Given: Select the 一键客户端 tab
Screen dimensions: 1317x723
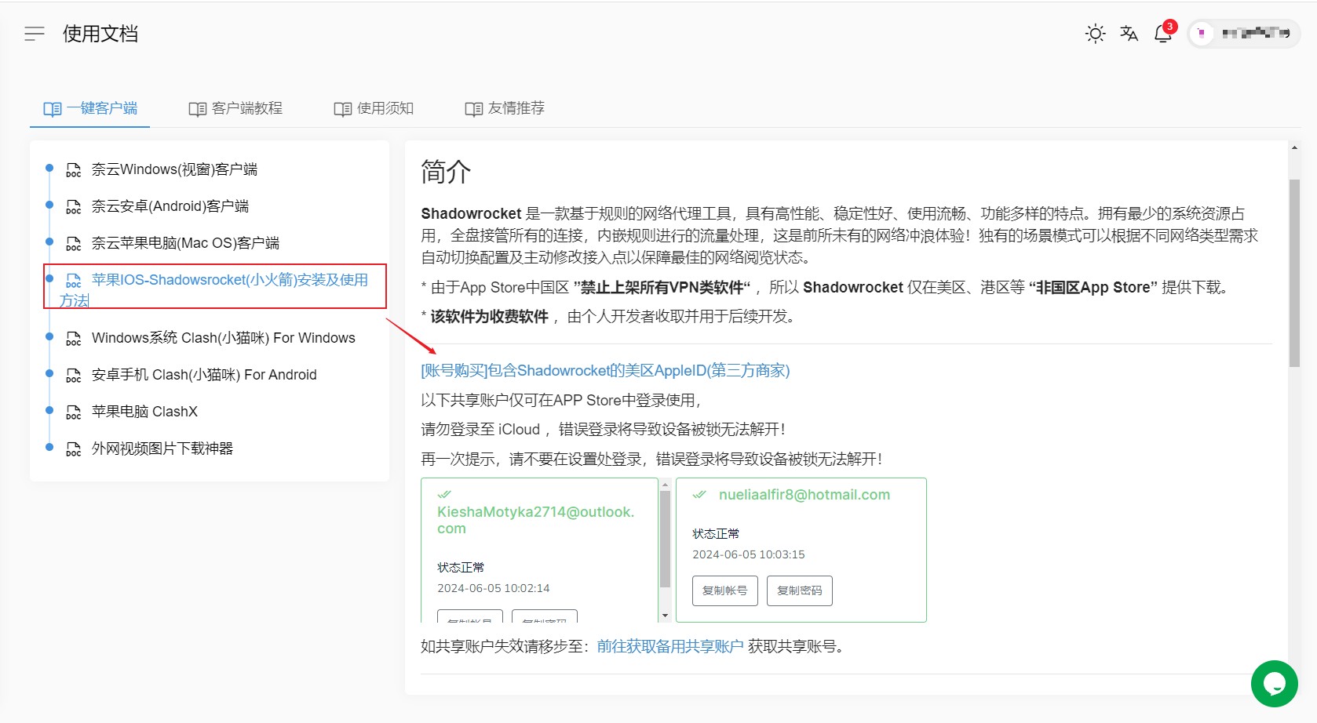Looking at the screenshot, I should (90, 108).
